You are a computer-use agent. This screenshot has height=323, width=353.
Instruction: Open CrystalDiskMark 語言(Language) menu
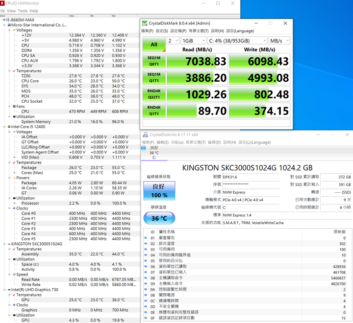point(240,31)
